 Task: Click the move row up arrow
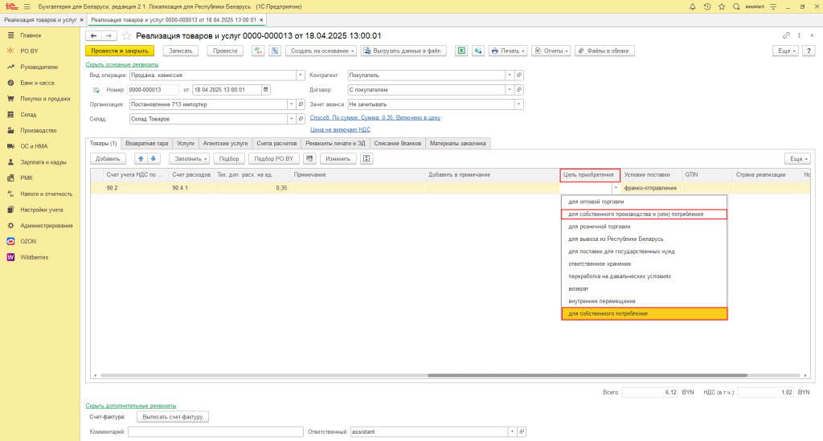[141, 158]
